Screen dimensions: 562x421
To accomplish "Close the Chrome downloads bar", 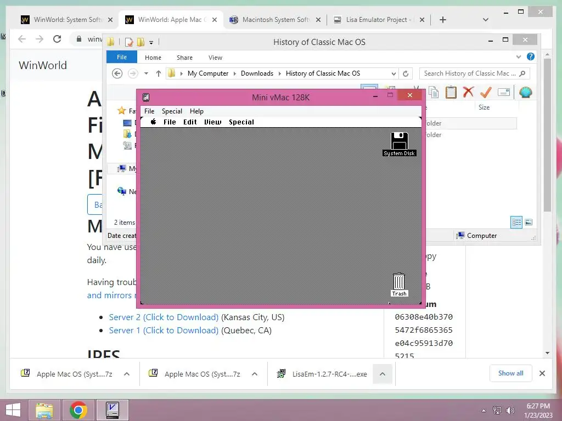I will pyautogui.click(x=542, y=373).
